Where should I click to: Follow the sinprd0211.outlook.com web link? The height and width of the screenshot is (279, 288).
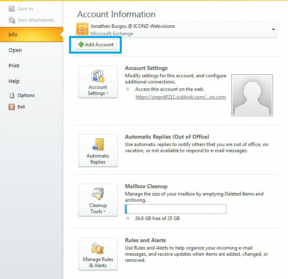point(181,97)
